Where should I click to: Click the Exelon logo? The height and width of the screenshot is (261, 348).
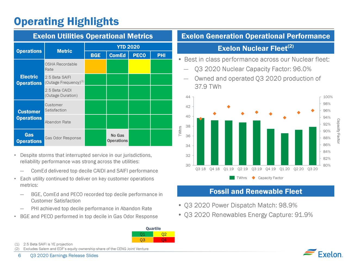[323, 253]
